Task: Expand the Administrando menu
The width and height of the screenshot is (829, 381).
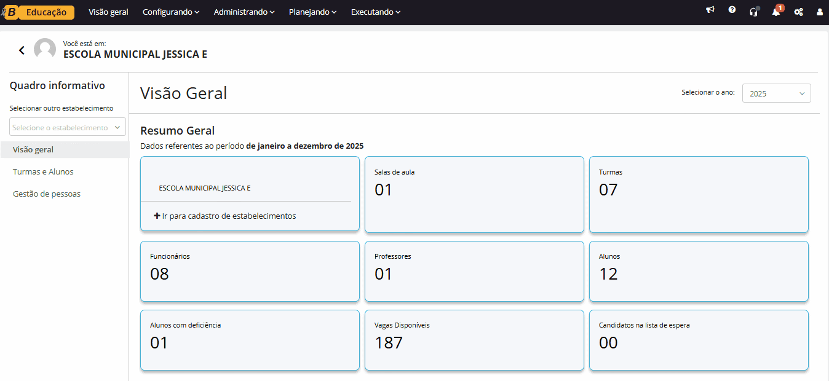Action: [244, 12]
